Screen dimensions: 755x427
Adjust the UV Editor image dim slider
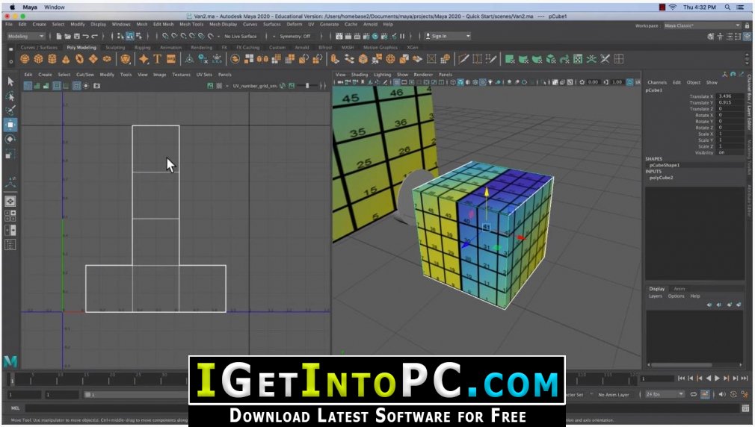308,86
